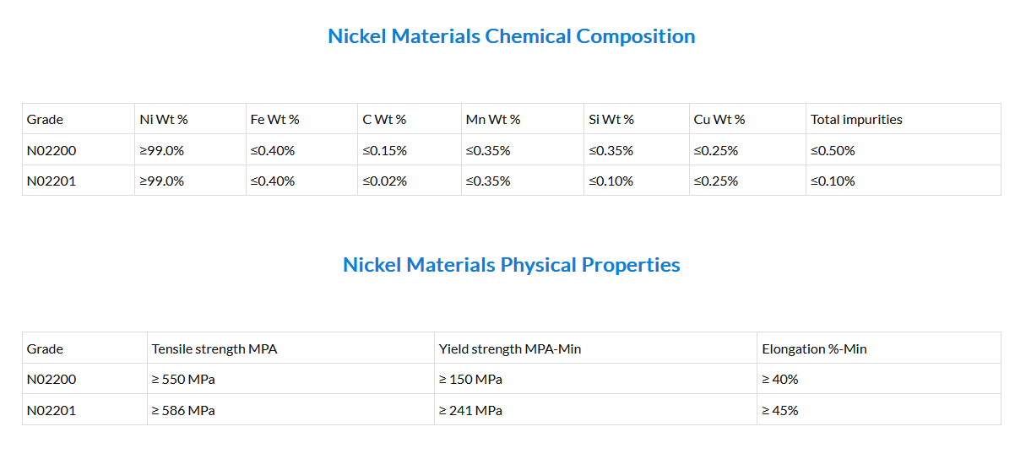Click the ≤0.15% carbon value cell
Viewport: 1015px width, 459px height.
pyautogui.click(x=385, y=151)
